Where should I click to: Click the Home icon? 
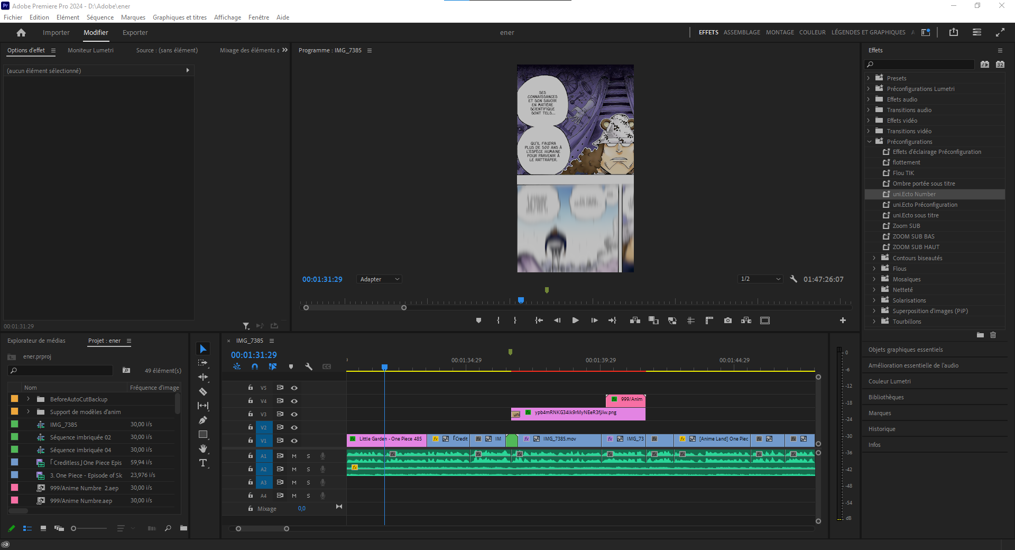coord(21,33)
